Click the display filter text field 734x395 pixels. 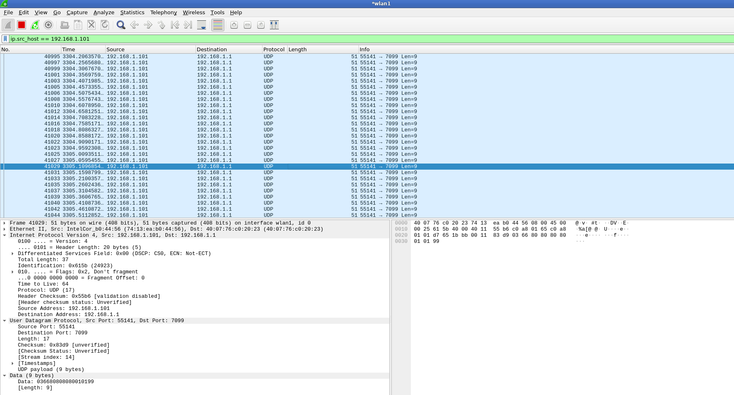coord(366,39)
